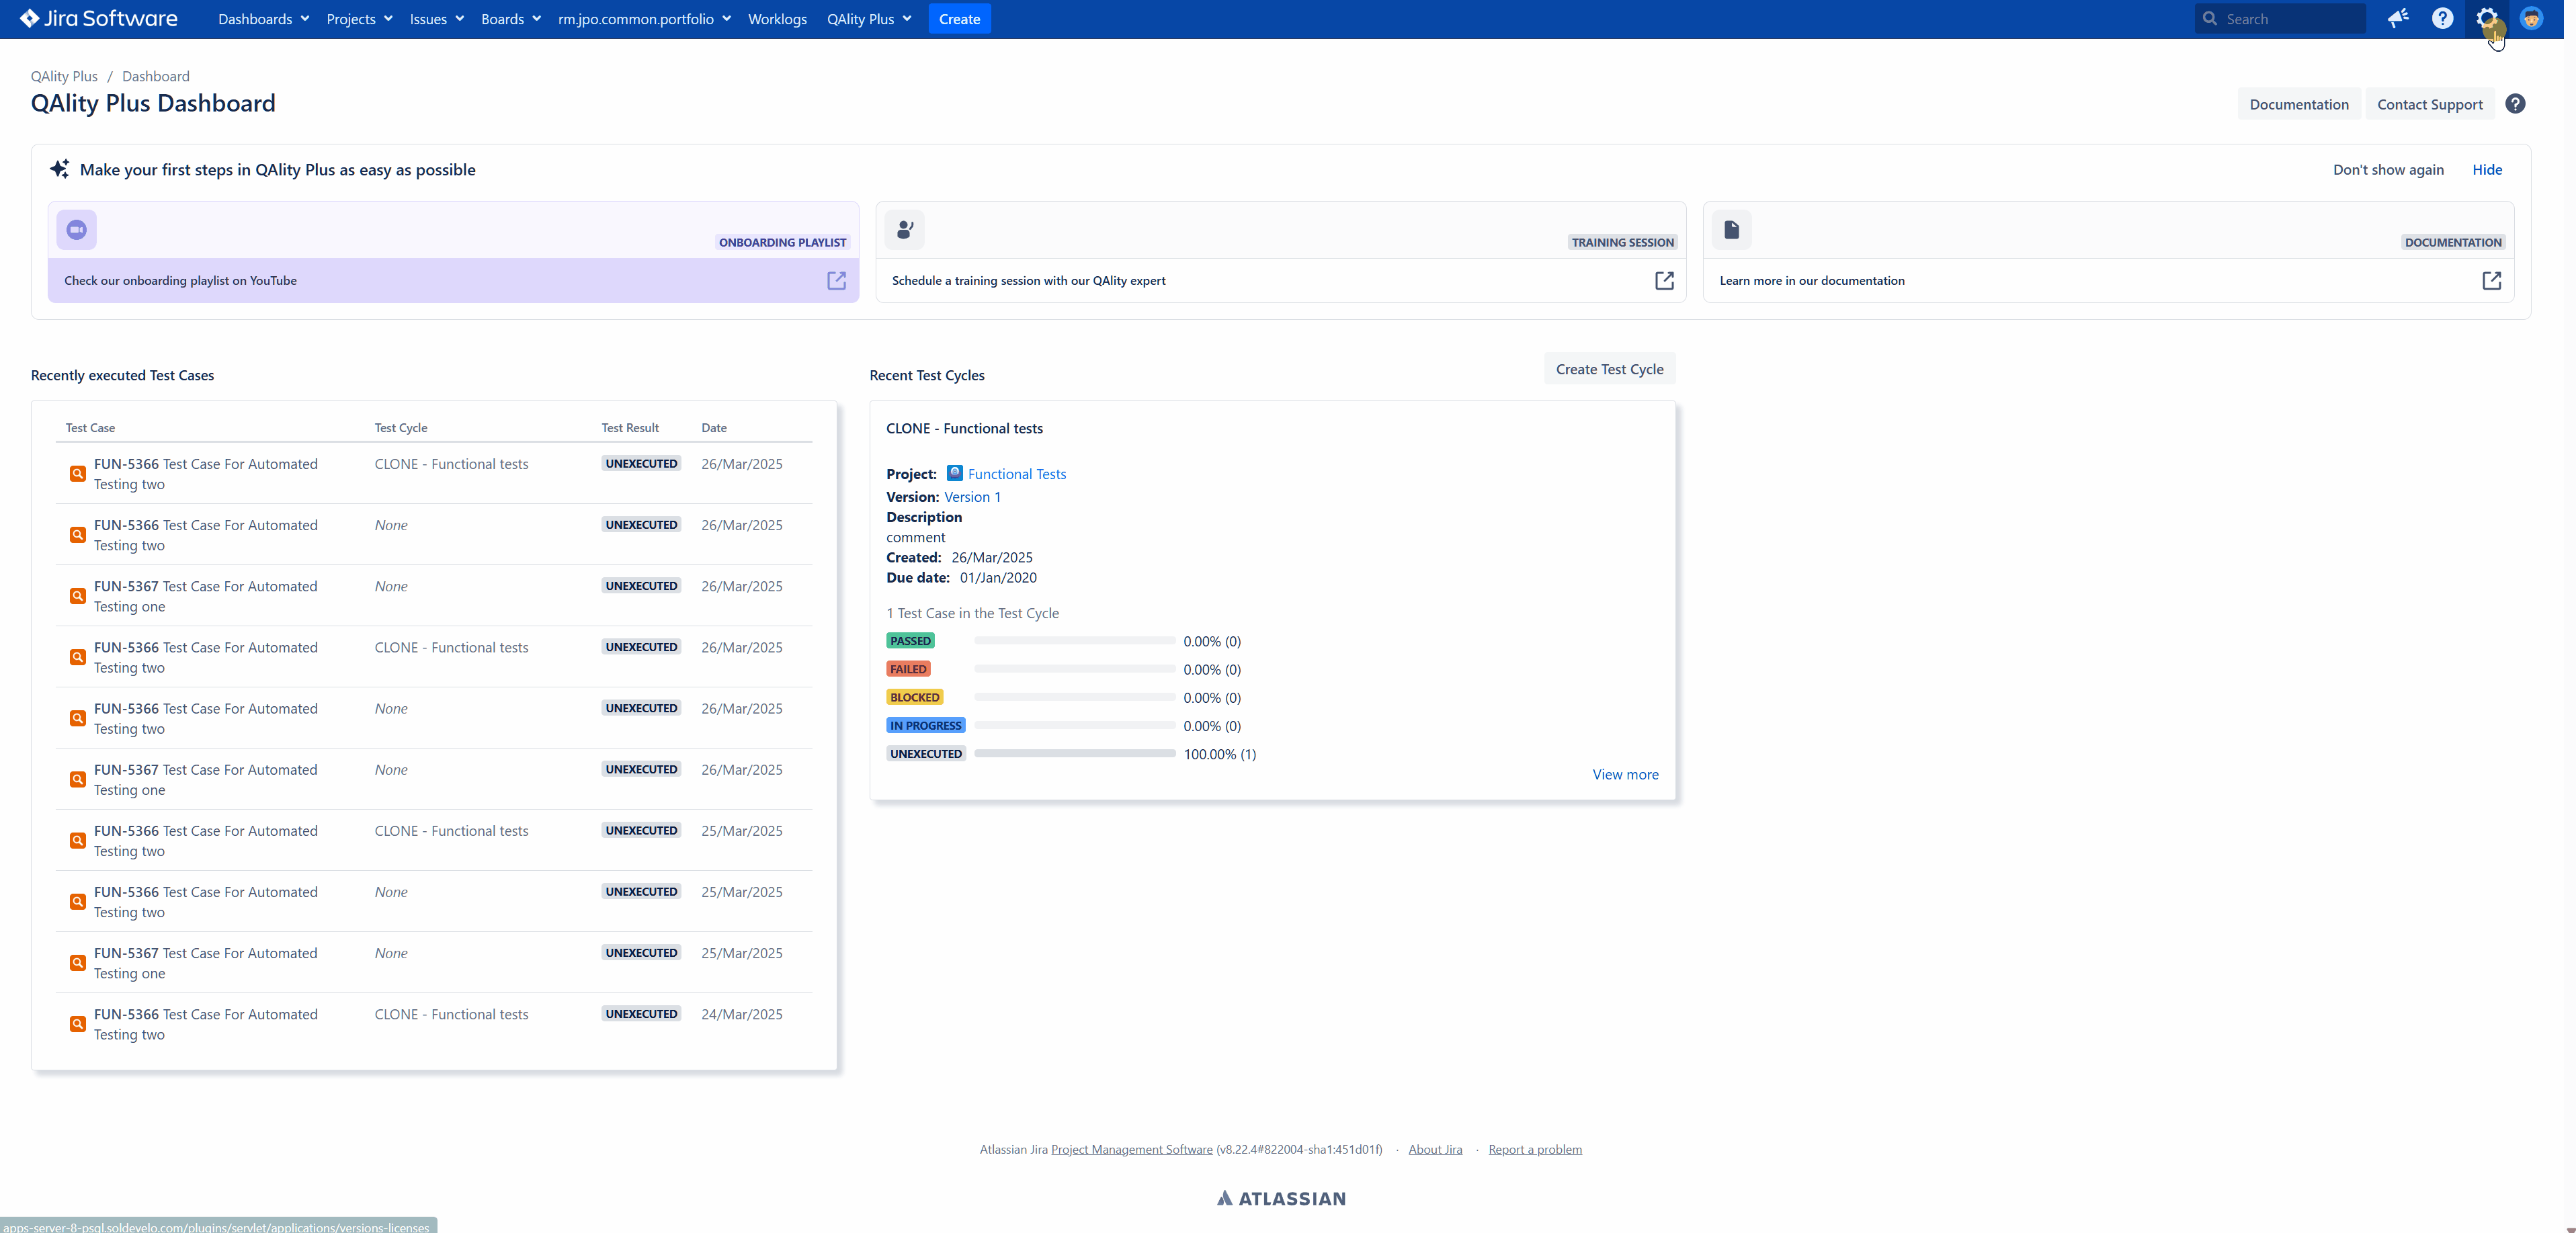Screen dimensions: 2576x1233
Task: Open the feedback megaphone icon
Action: click(x=2398, y=19)
